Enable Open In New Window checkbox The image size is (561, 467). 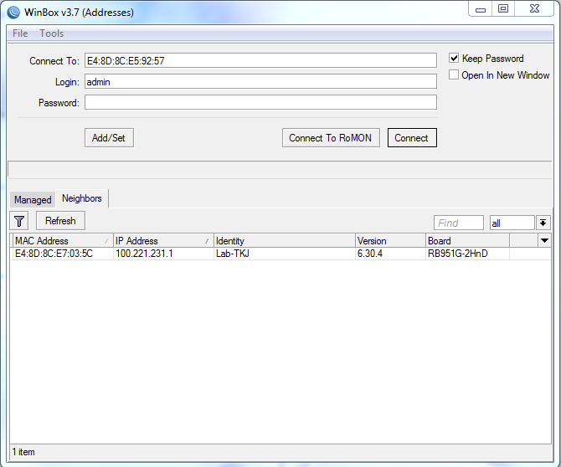point(454,74)
